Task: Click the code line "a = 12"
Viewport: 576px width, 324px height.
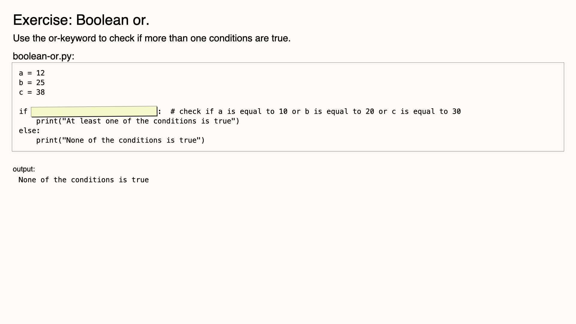Action: (x=32, y=73)
